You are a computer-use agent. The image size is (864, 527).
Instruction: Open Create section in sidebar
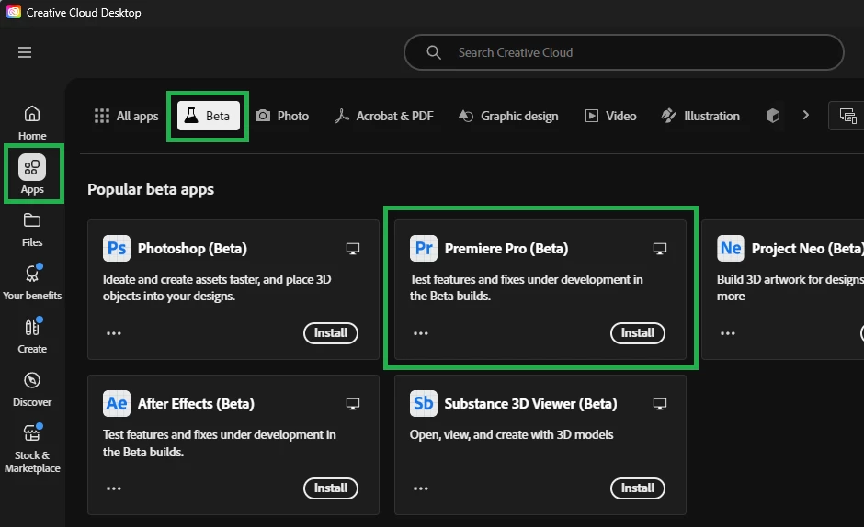coord(32,336)
